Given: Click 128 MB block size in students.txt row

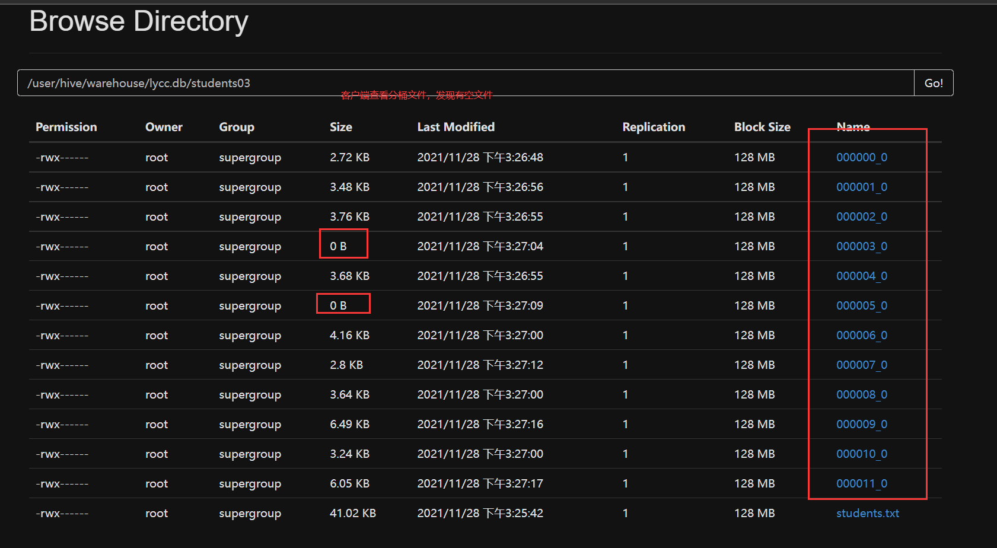Looking at the screenshot, I should point(754,513).
